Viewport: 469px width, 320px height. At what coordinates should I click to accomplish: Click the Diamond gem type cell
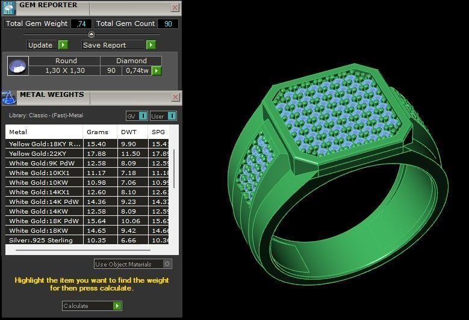pyautogui.click(x=131, y=61)
